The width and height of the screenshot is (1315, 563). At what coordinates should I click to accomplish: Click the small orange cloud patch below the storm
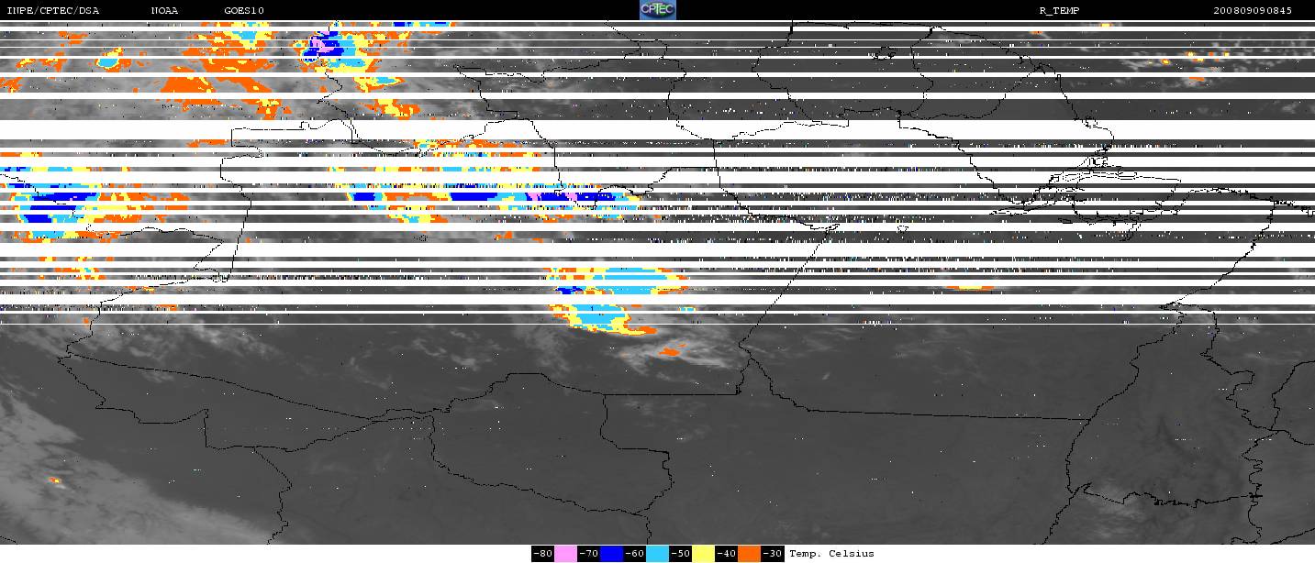(672, 350)
